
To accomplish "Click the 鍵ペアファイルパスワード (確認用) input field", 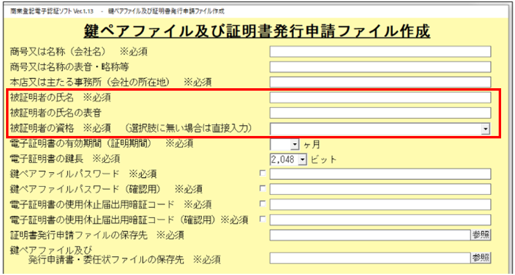I will click(x=380, y=190).
